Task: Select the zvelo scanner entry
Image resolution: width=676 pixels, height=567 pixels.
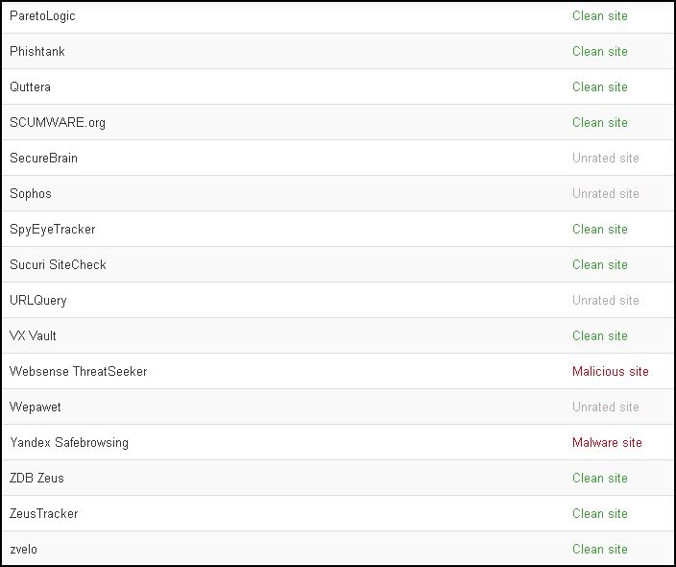Action: point(23,550)
